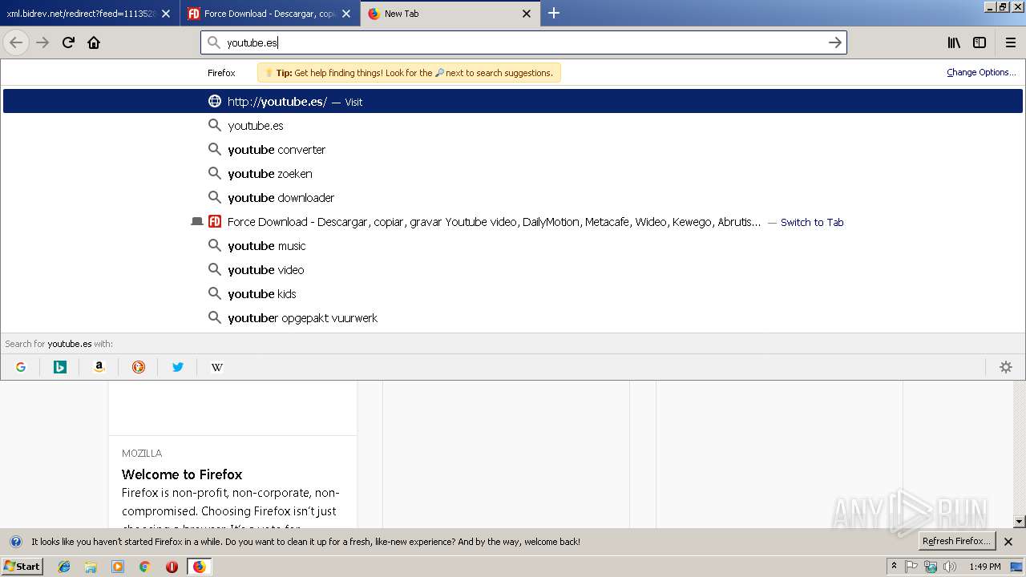This screenshot has height=577, width=1026.
Task: Click the taskbar clock 1:49 PM
Action: 984,567
